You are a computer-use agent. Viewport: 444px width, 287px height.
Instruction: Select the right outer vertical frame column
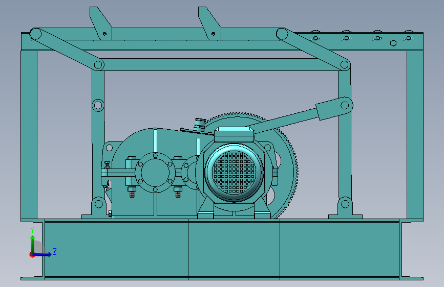tap(415, 135)
